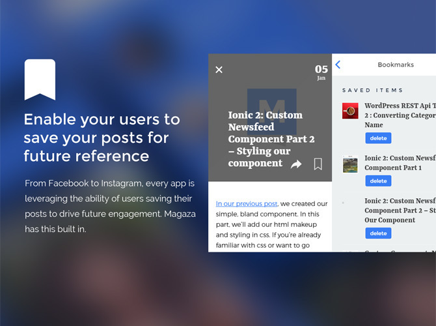Viewport: 436px width, 326px height.
Task: Click the large white bookmark icon
Action: coord(40,80)
